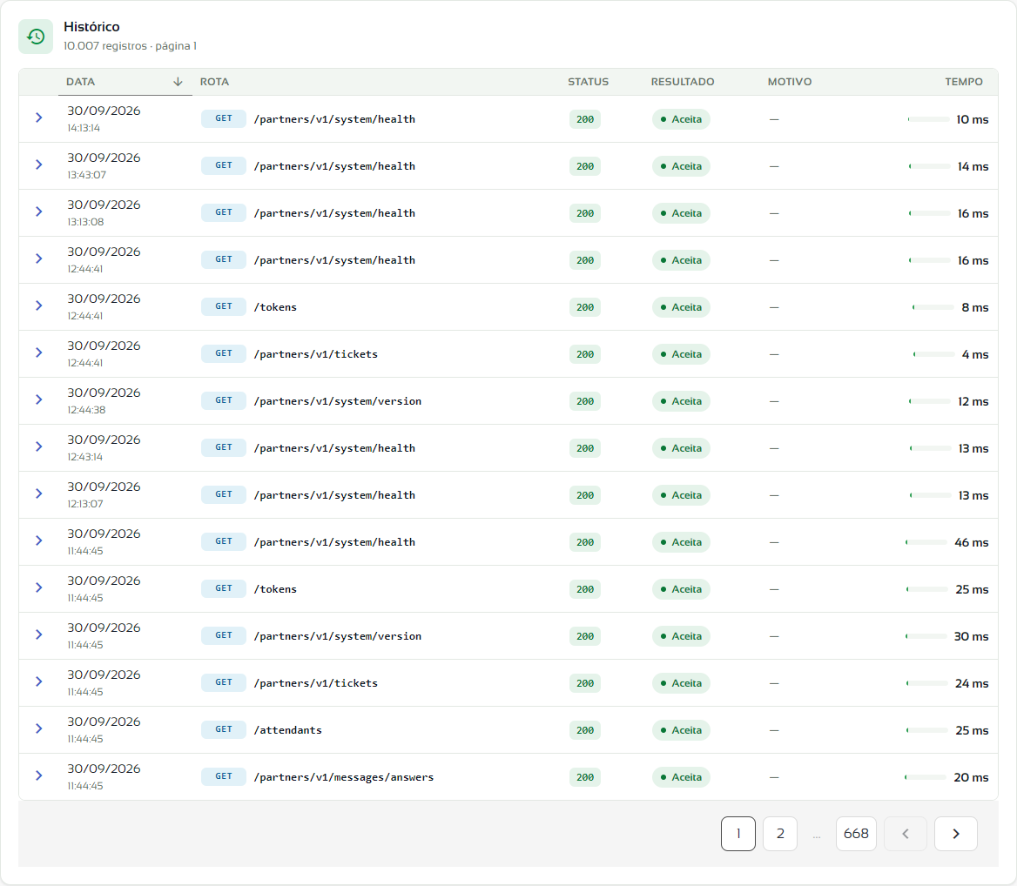Click the GET badge in the 14:13:14 row
1017x886 pixels.
click(x=224, y=118)
